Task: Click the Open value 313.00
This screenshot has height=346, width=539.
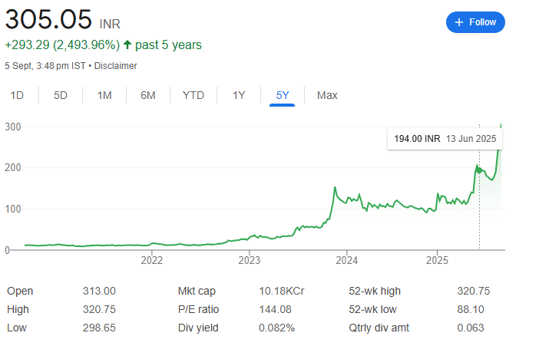Action: click(x=99, y=291)
